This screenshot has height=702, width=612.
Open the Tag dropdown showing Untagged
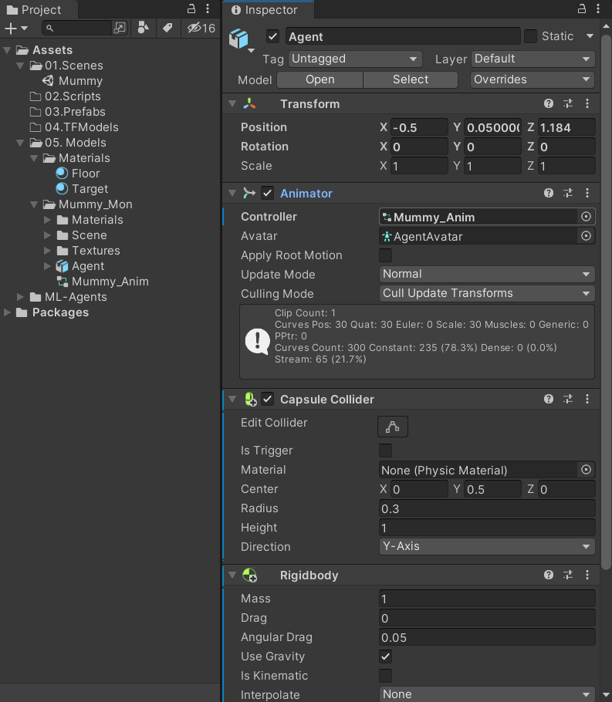[355, 59]
